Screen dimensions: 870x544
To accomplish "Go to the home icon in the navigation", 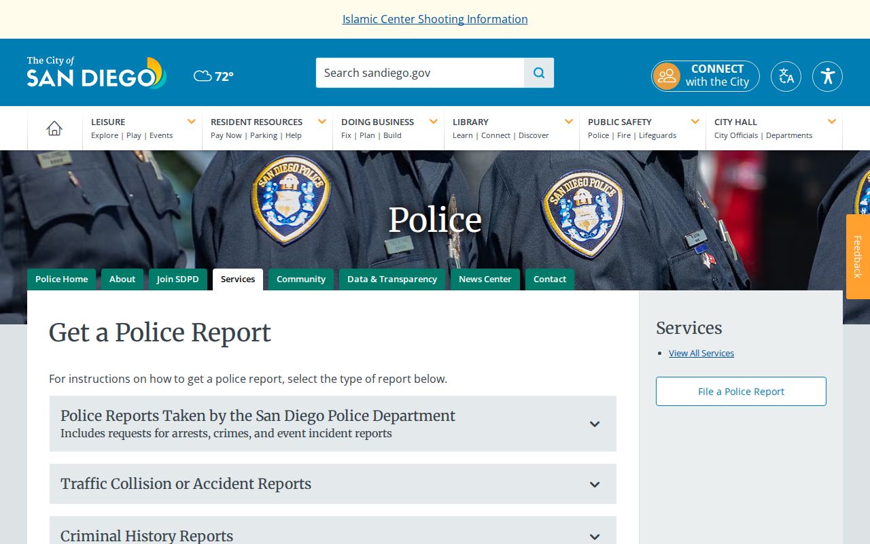I will pos(54,128).
